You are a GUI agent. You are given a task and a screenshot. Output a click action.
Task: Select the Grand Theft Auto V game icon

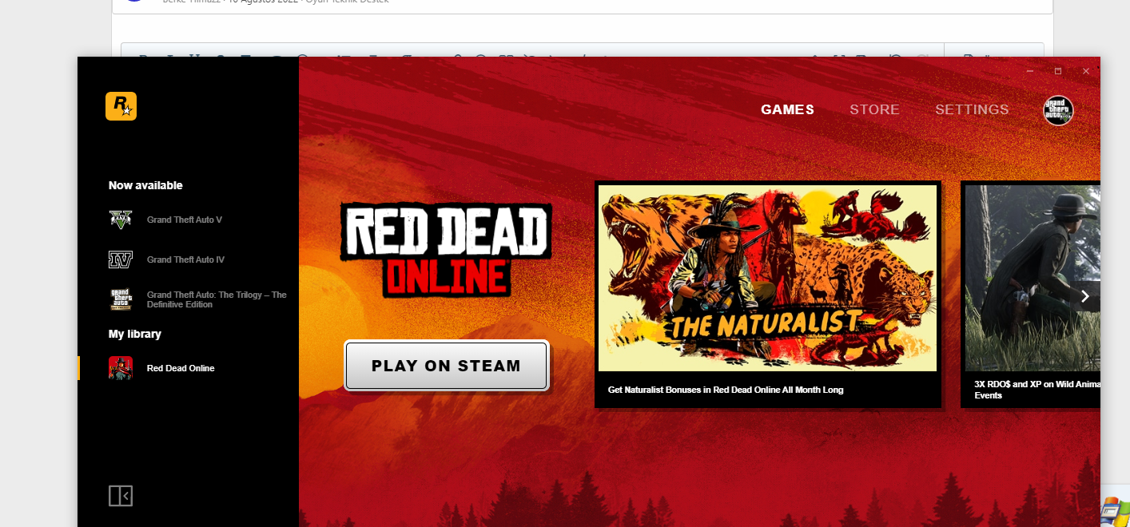tap(121, 220)
